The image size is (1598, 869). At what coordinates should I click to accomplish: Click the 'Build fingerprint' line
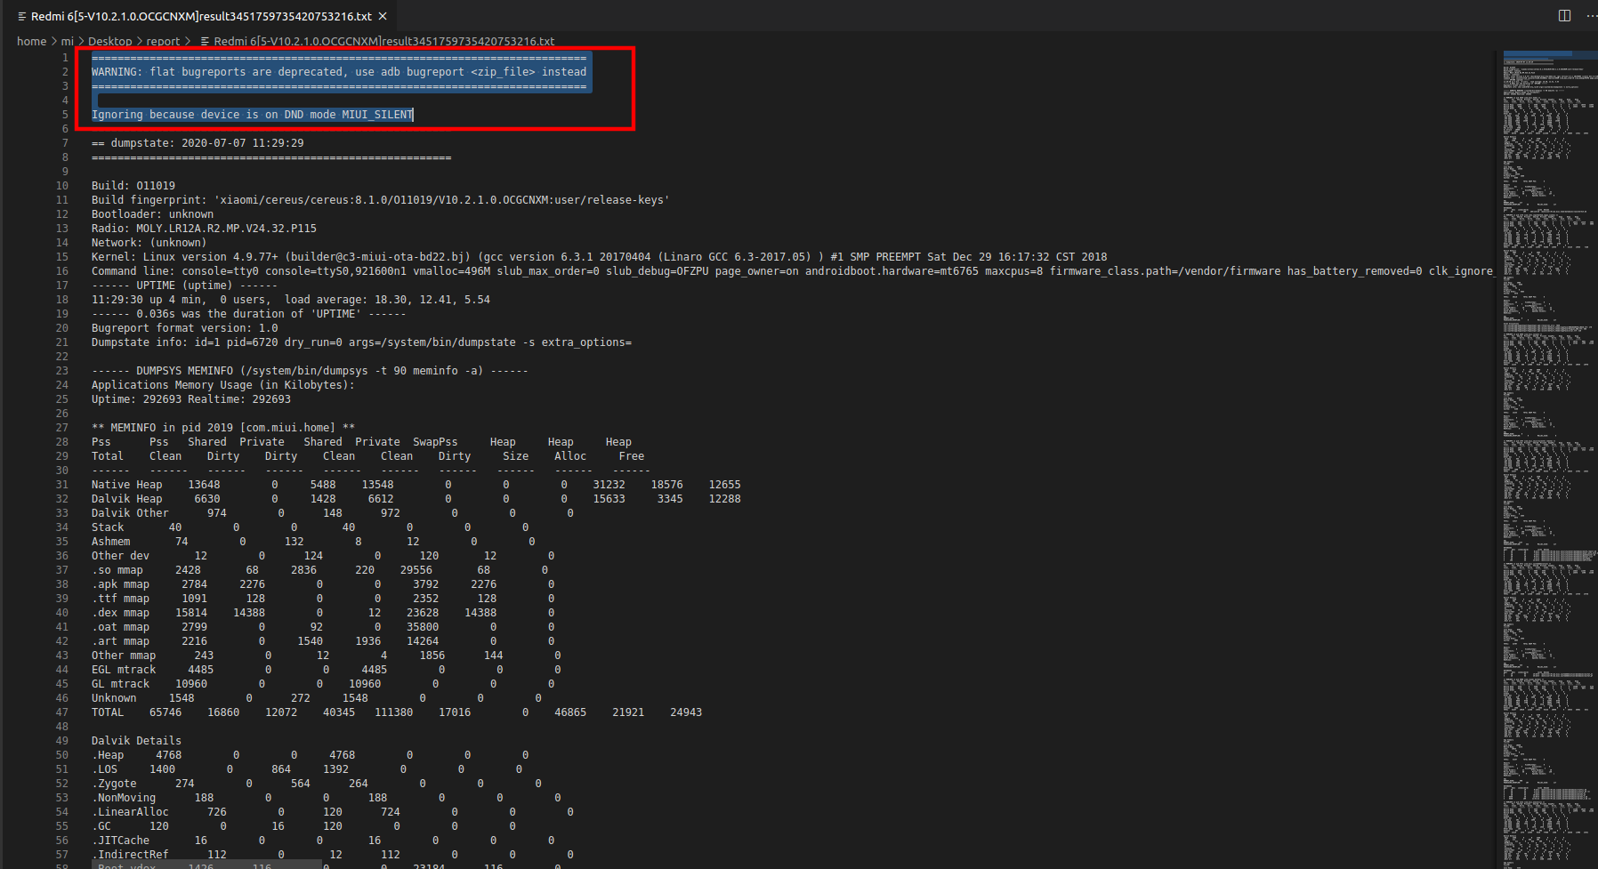[x=380, y=200]
